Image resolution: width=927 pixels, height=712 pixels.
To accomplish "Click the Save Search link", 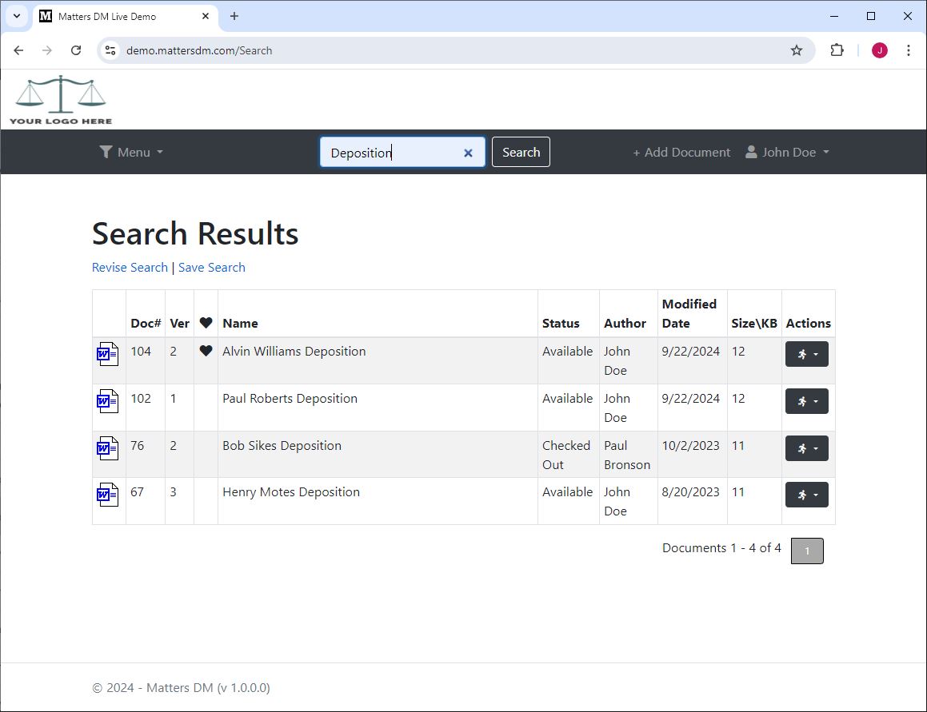I will (211, 267).
